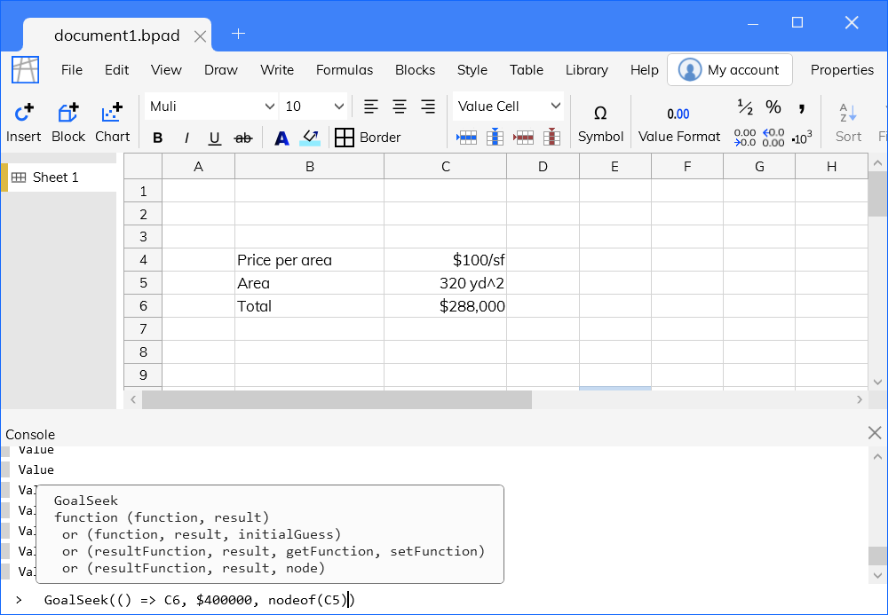Align text to the right
Image resolution: width=888 pixels, height=615 pixels.
point(428,106)
